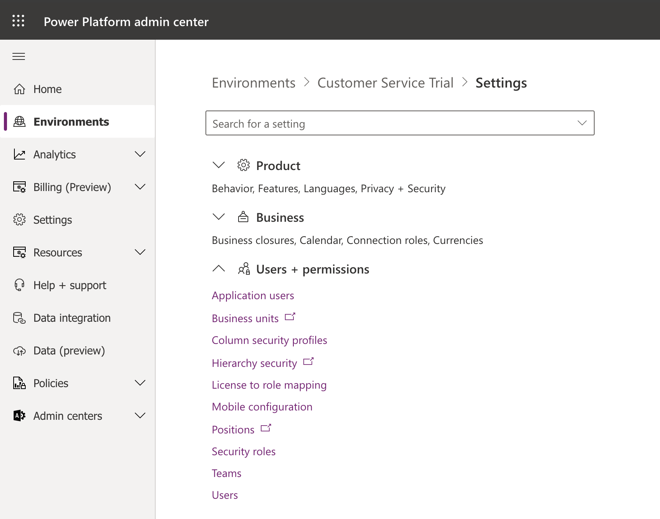The width and height of the screenshot is (660, 519).
Task: Click external link icon beside Hierarchy security
Action: pos(309,361)
